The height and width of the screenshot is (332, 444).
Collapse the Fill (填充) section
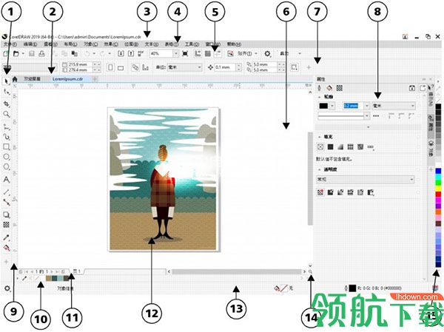click(x=320, y=137)
